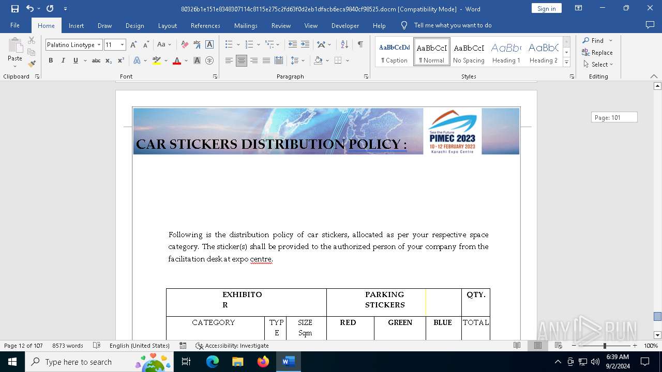Click Tell me what you want to do

coord(453,25)
